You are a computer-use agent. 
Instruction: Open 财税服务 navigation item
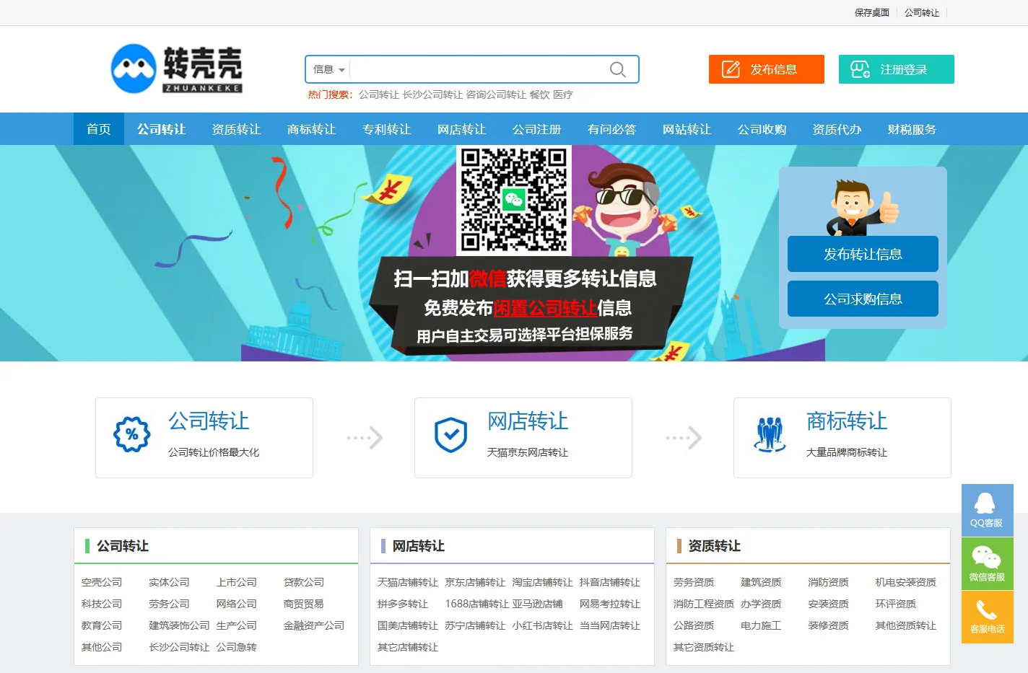pos(912,129)
